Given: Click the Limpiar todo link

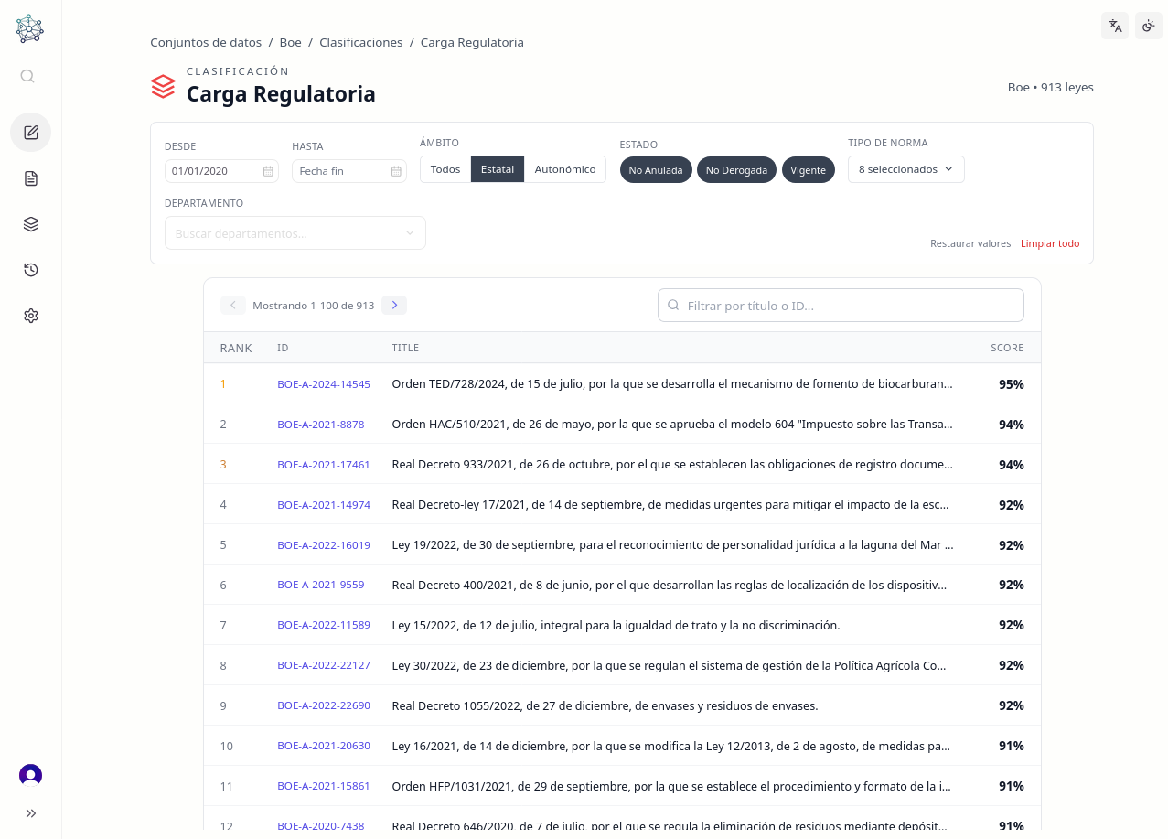Looking at the screenshot, I should [1049, 243].
